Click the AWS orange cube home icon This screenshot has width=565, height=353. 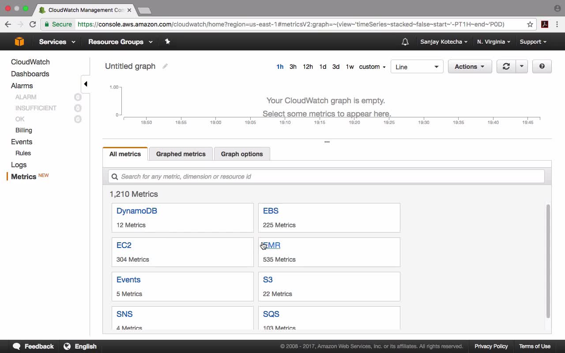[19, 41]
